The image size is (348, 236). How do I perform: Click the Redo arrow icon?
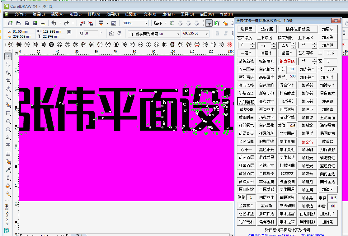[67, 23]
